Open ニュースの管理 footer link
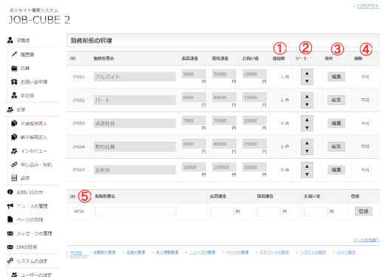Viewport: 383px width, 277px height. 202,252
